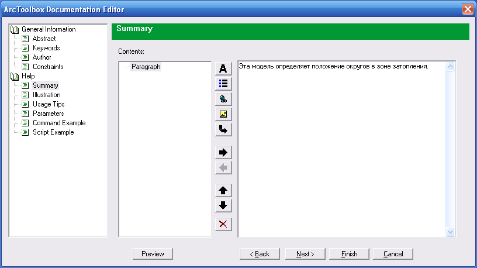Select the Paragraph item in Contents
The width and height of the screenshot is (477, 268).
tap(146, 67)
